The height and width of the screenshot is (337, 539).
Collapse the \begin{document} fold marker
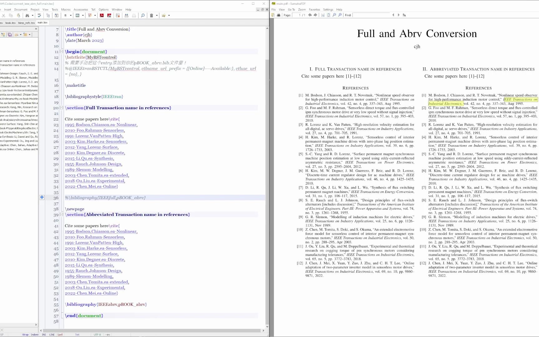pyautogui.click(x=61, y=51)
